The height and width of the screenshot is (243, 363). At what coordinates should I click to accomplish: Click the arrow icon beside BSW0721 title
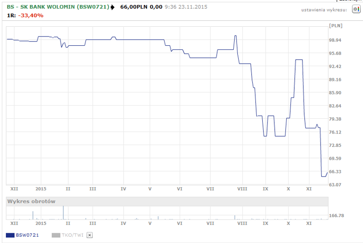click(x=113, y=7)
